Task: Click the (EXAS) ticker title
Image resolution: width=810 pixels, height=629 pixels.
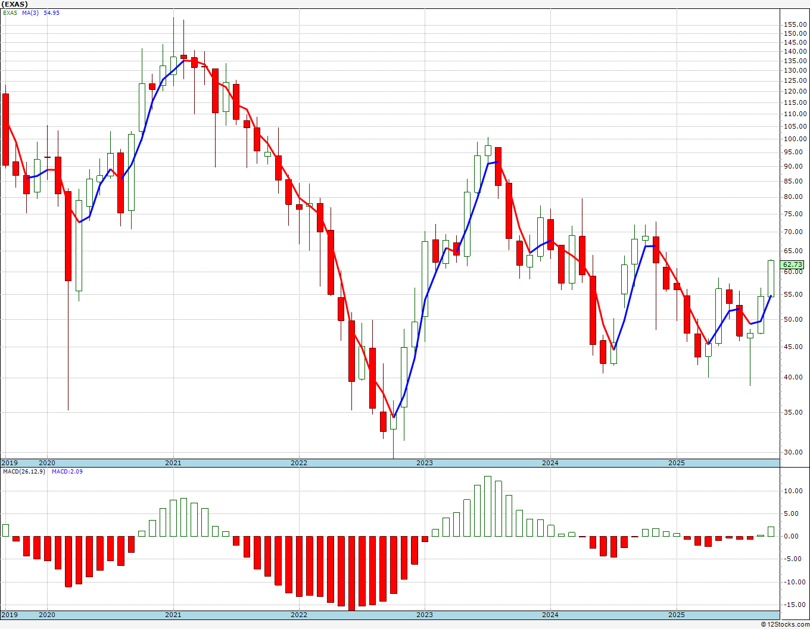Action: [14, 4]
